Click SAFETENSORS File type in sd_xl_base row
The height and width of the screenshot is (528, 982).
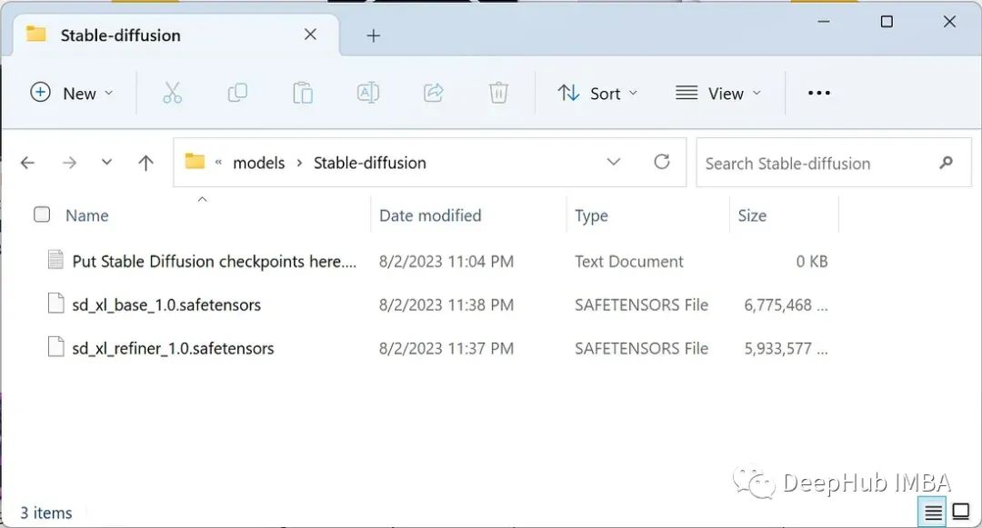click(x=641, y=304)
